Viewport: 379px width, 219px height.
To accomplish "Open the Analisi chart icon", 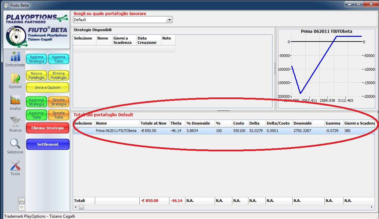I will click(15, 100).
